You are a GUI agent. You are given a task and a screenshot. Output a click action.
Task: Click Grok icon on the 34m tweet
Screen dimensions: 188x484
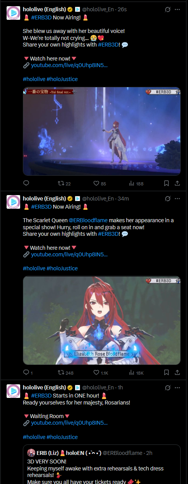click(167, 198)
